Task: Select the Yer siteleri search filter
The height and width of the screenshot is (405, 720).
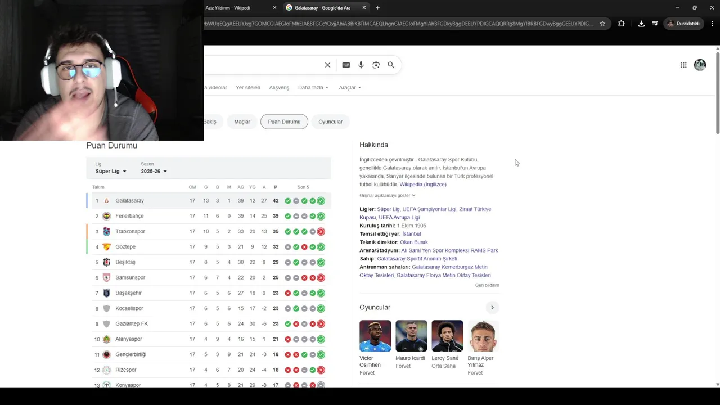Action: coord(248,88)
